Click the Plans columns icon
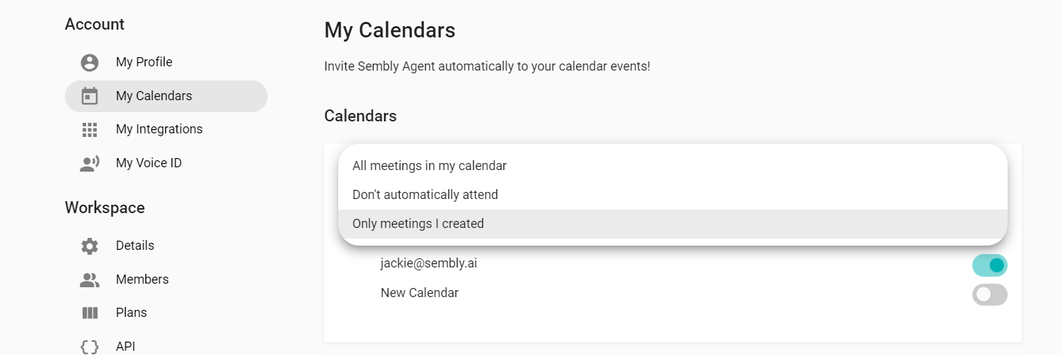Image resolution: width=1062 pixels, height=355 pixels. click(x=90, y=313)
